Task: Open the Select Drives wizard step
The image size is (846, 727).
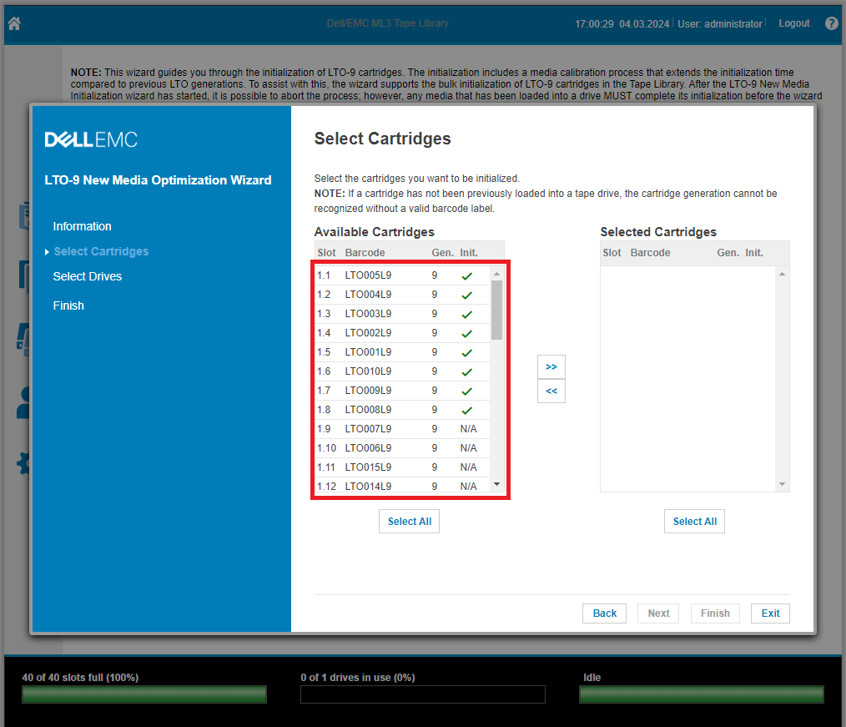Action: pos(88,276)
